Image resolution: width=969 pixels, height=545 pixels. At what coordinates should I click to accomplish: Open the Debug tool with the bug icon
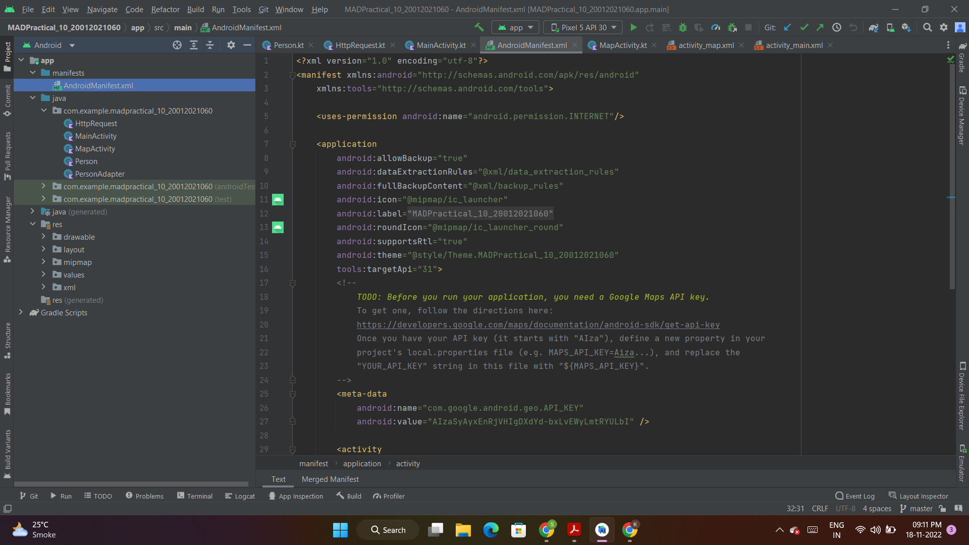[683, 27]
